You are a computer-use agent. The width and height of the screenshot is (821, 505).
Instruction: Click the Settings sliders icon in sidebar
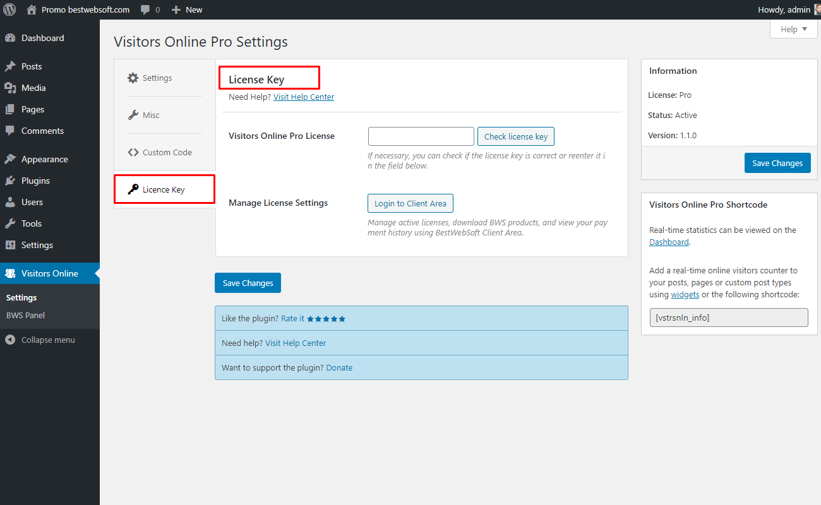[x=10, y=245]
